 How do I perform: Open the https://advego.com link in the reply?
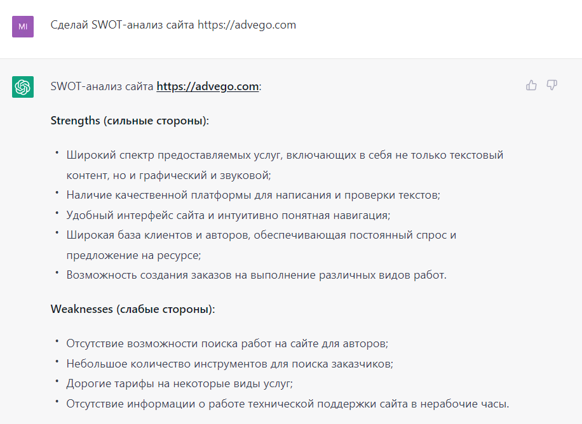click(x=208, y=86)
